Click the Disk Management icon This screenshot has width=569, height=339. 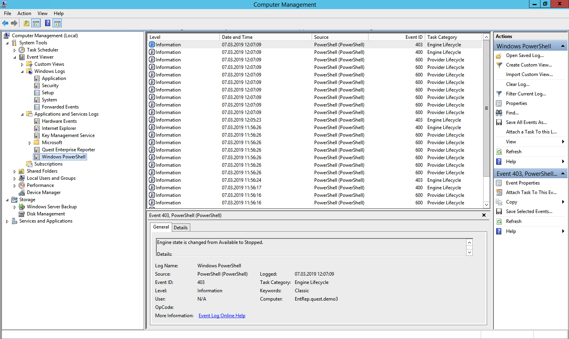tap(22, 214)
